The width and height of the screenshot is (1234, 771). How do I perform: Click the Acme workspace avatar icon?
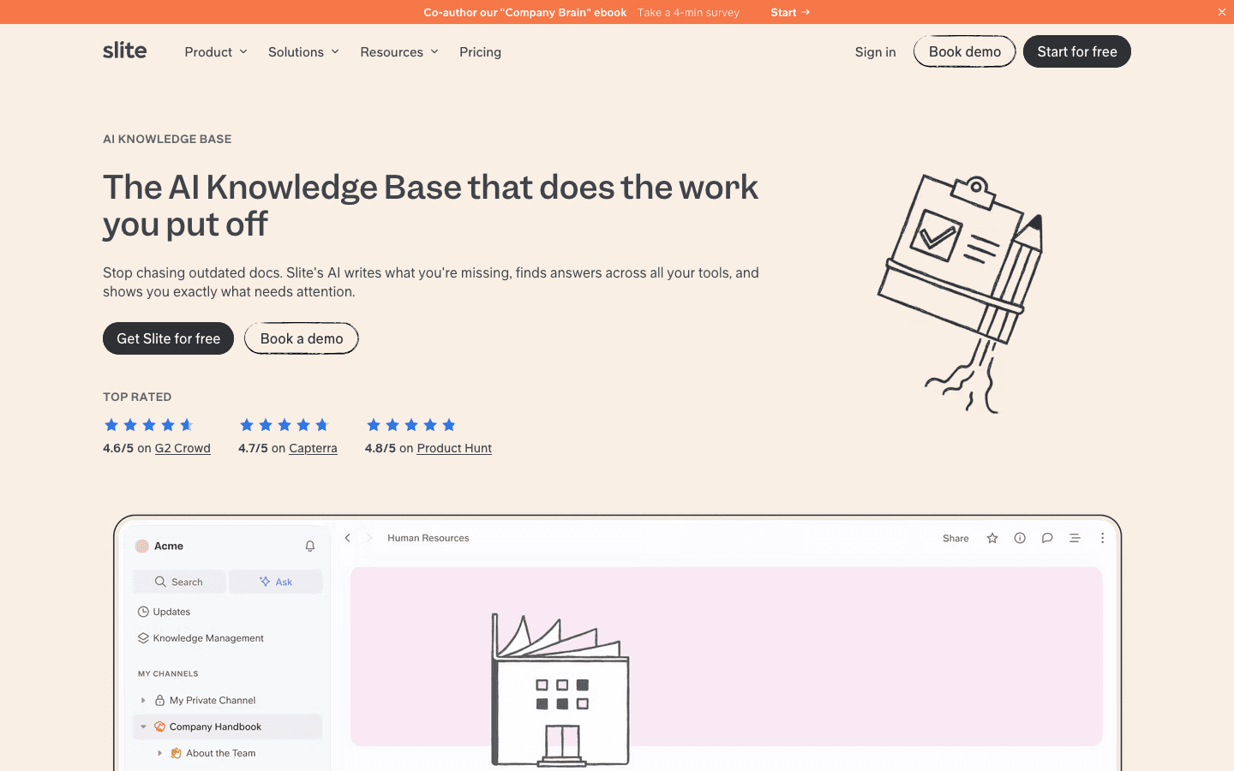[142, 546]
